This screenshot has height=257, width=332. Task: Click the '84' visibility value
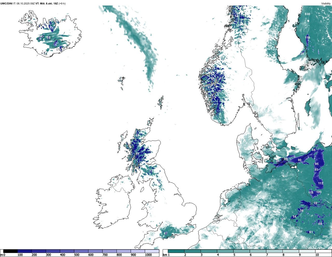click(x=314, y=150)
